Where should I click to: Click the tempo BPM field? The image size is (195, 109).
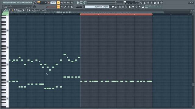coord(53,3)
